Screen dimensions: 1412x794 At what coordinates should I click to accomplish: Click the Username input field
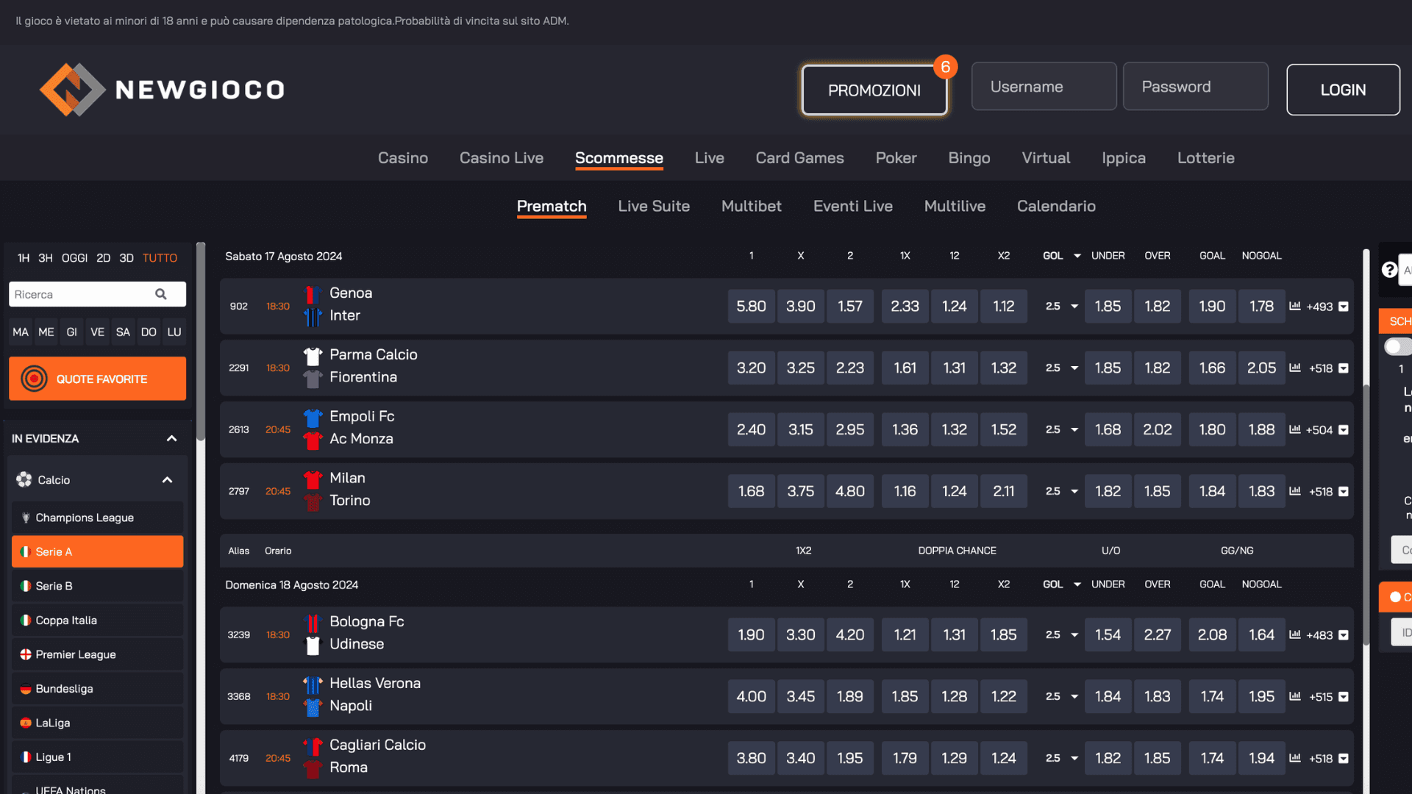(x=1044, y=87)
